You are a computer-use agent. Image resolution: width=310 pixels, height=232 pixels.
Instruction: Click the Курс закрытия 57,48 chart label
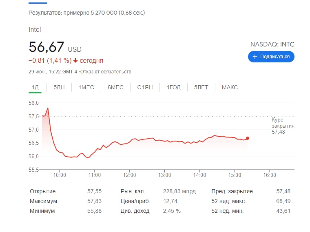coord(283,126)
